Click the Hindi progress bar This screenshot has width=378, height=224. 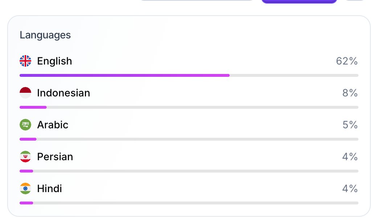(x=189, y=203)
